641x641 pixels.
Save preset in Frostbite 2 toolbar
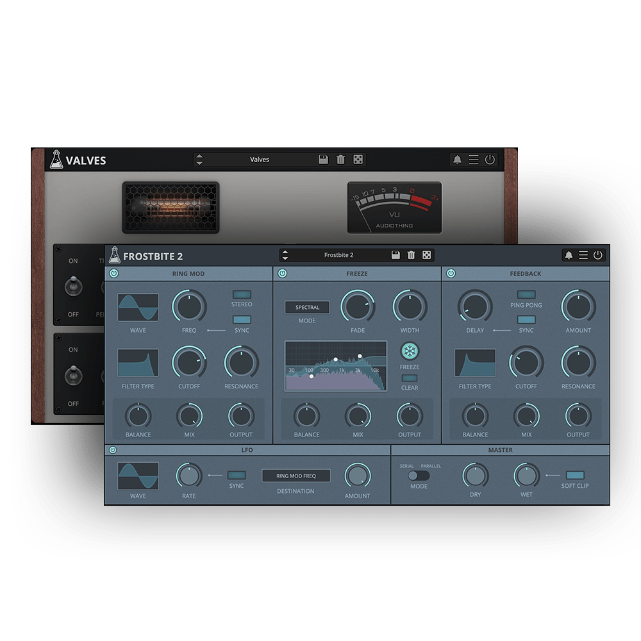(395, 255)
